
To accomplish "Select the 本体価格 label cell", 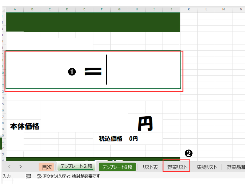I will (x=24, y=126).
